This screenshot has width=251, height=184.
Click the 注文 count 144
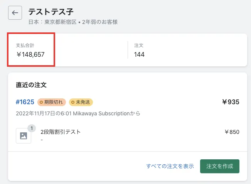point(139,54)
